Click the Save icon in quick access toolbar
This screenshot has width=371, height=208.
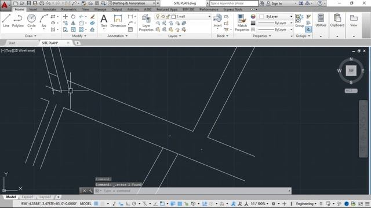[28, 3]
